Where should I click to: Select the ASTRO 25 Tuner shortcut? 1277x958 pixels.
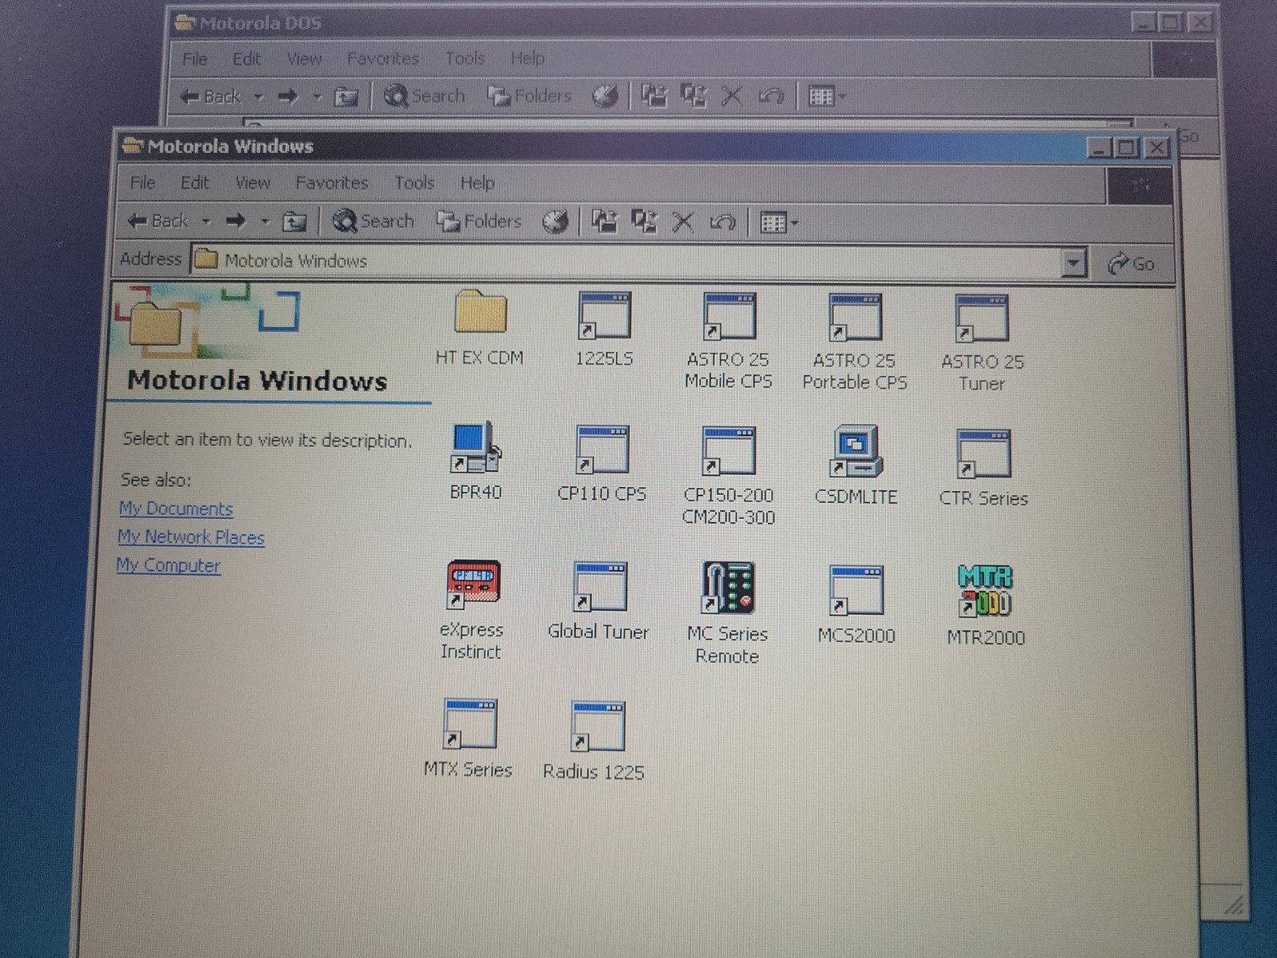[982, 342]
